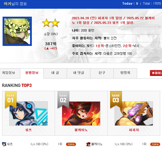The height and width of the screenshot is (147, 162).
Task: Open the 볼케이노 mercenary portrait
Action: click(81, 113)
